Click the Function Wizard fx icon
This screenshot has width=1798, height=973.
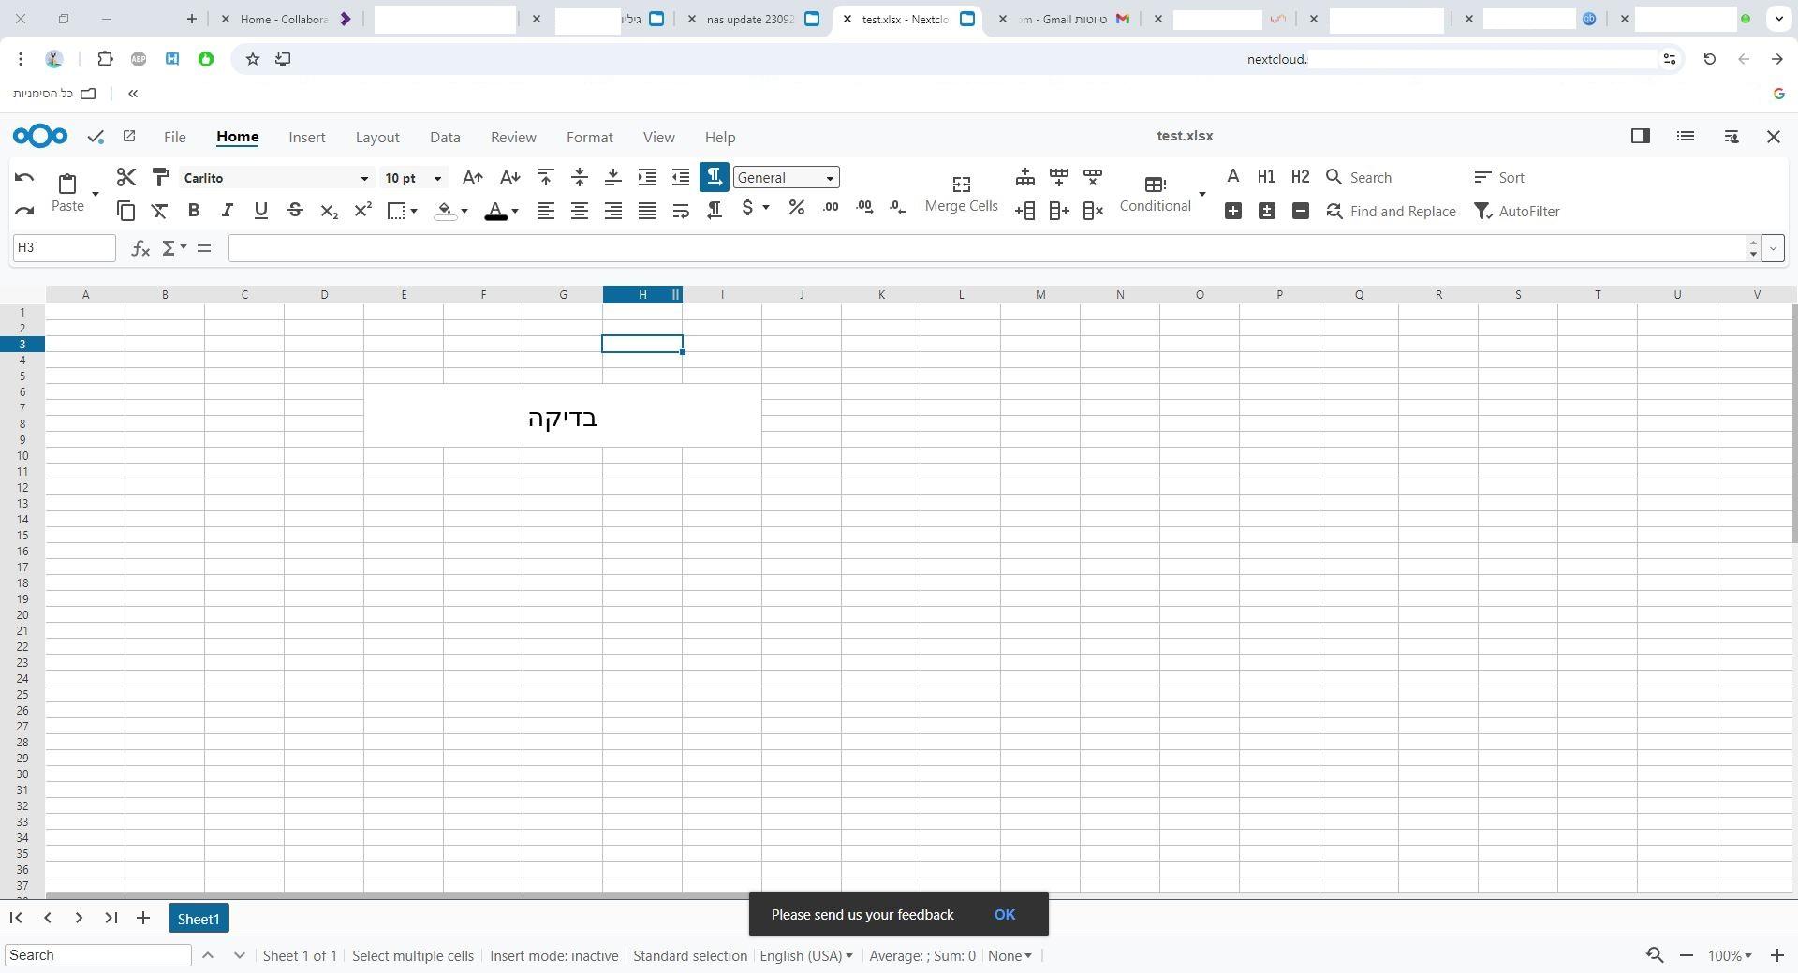pos(140,248)
